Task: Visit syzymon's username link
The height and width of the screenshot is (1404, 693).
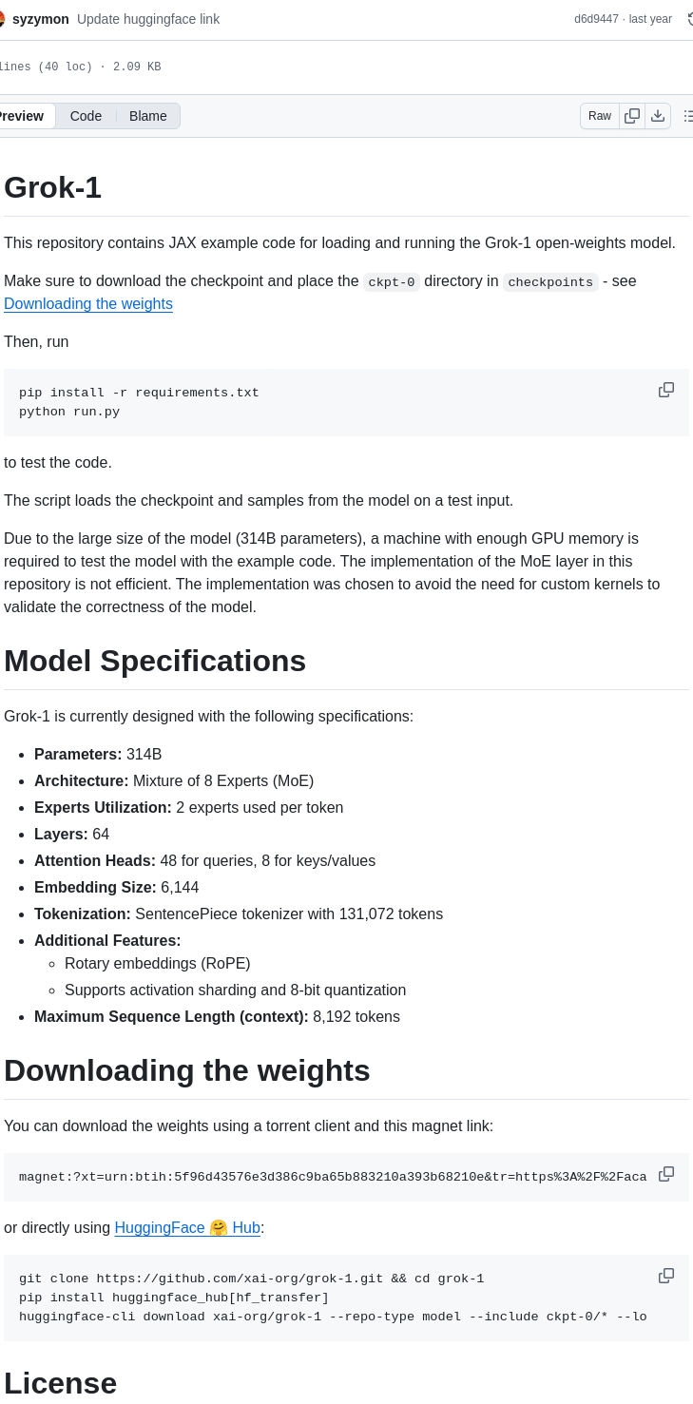Action: click(x=40, y=18)
